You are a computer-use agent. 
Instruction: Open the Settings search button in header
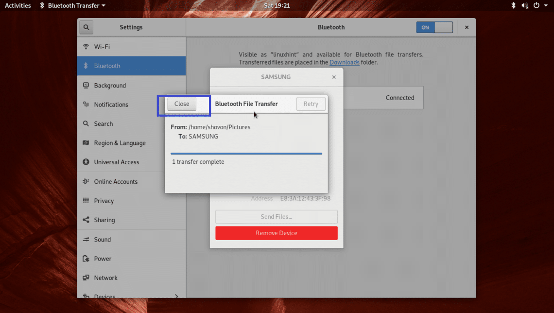(86, 27)
